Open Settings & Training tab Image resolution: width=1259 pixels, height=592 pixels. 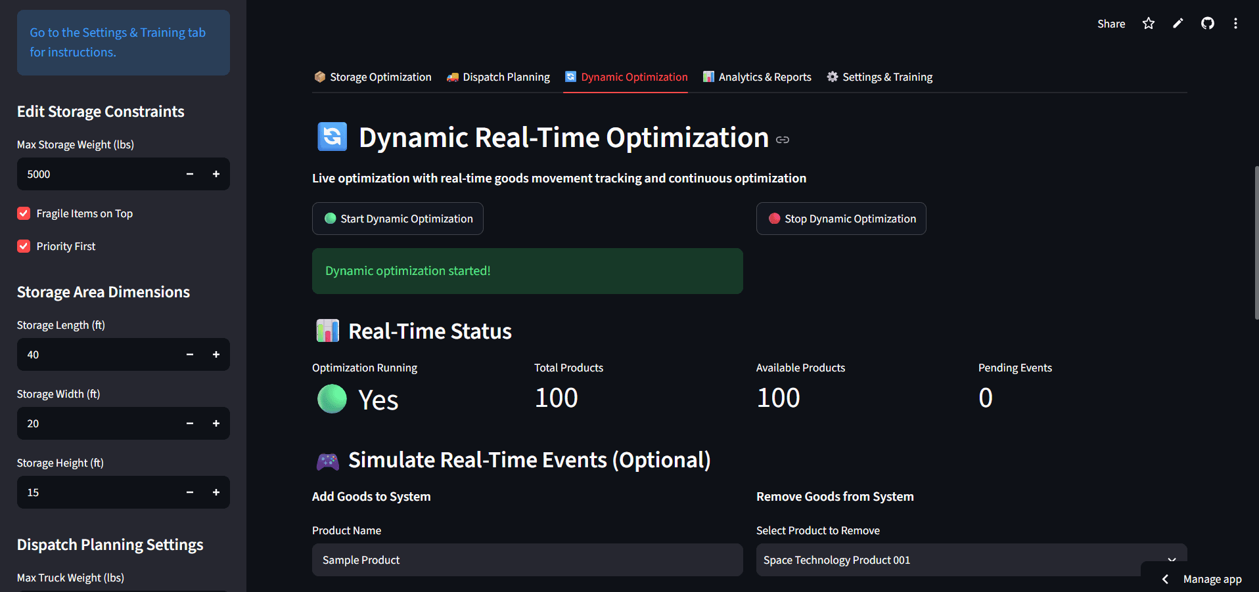point(879,77)
